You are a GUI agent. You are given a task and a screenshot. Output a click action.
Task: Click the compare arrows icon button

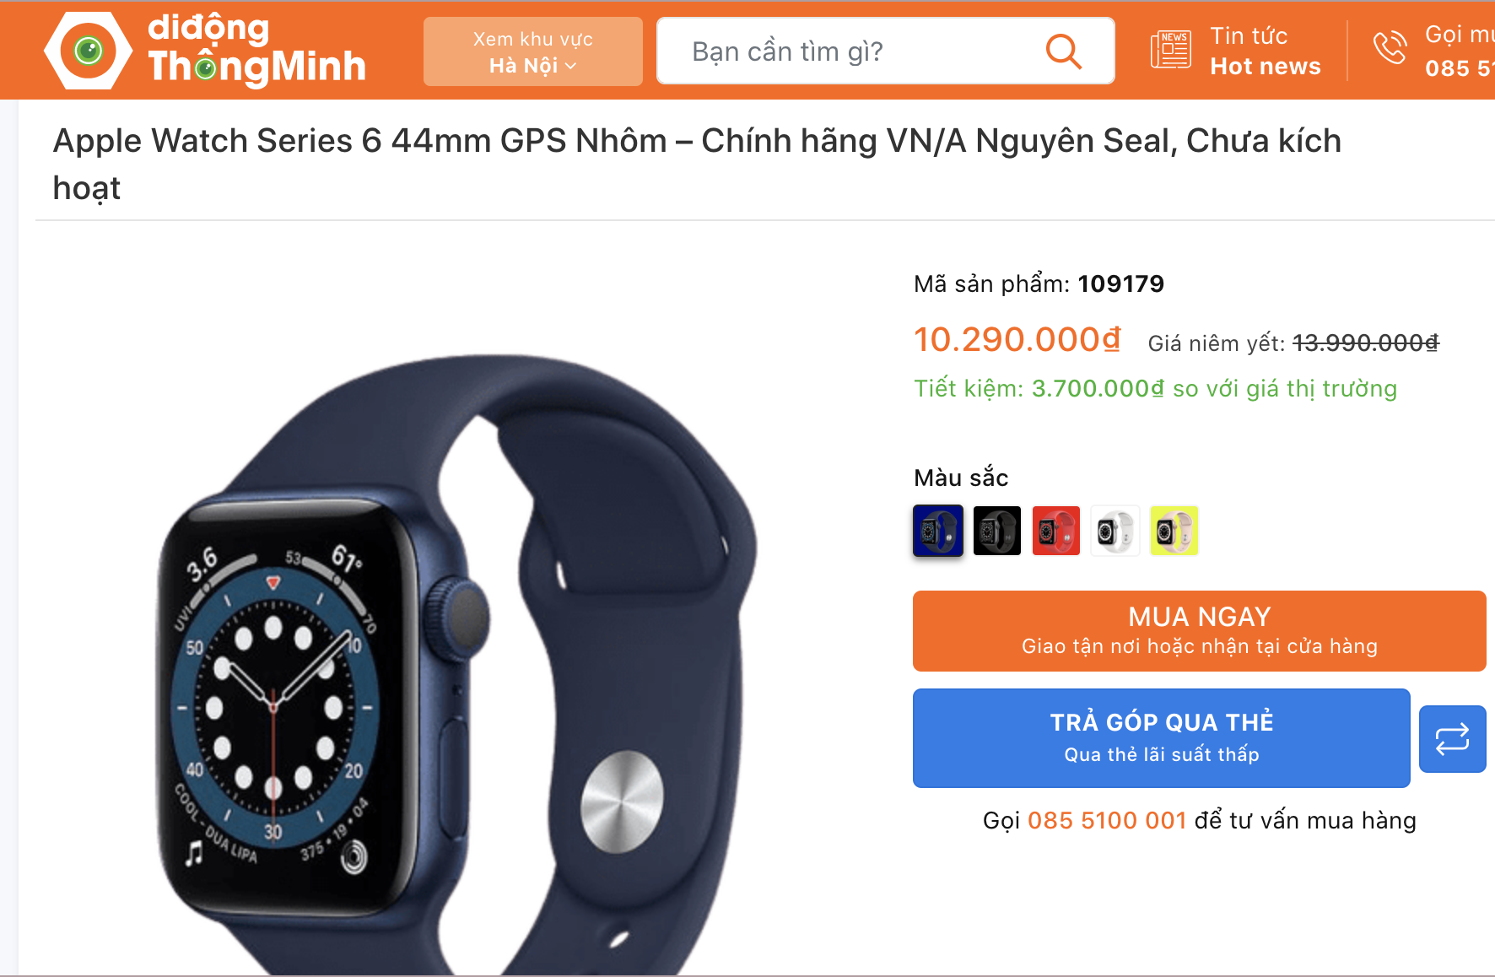point(1452,739)
